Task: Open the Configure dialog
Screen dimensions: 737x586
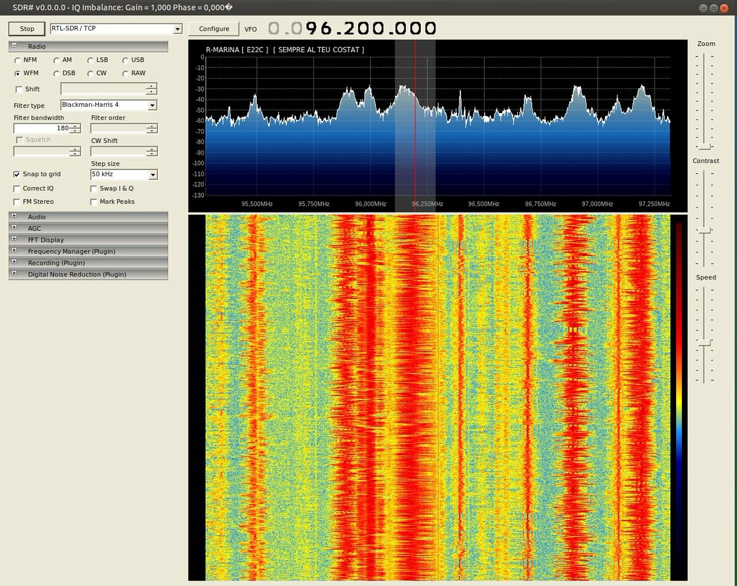Action: tap(214, 29)
